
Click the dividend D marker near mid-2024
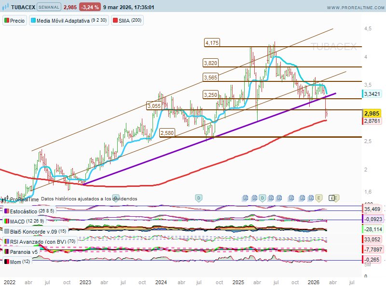[199, 198]
